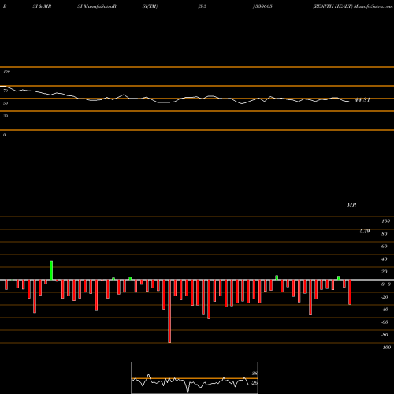Click the MR axis label -100
Viewport: 394px width, 394px height.
point(386,348)
